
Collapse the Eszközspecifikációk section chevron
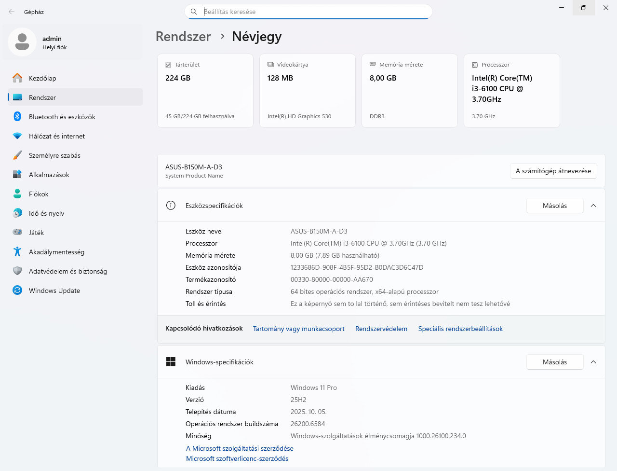(x=593, y=206)
